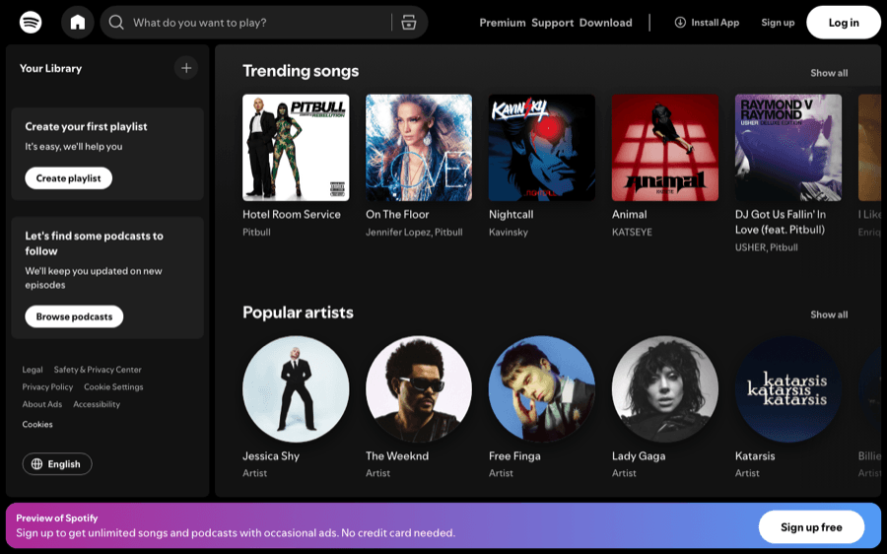Open the Support menu link
887x554 pixels.
click(x=553, y=23)
